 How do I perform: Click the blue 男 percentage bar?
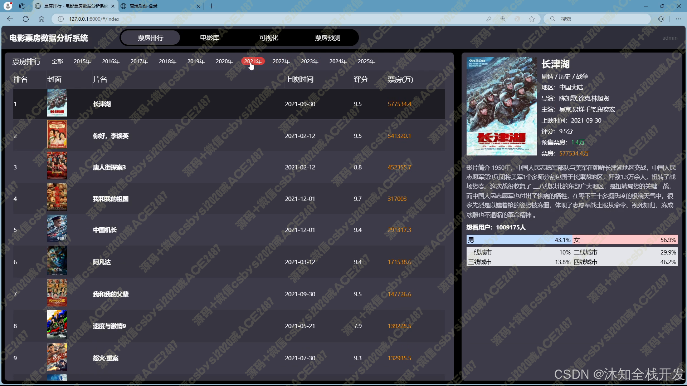coord(519,240)
